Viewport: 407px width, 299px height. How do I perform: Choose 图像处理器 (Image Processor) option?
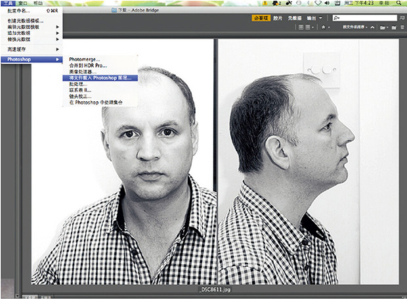[x=100, y=72]
